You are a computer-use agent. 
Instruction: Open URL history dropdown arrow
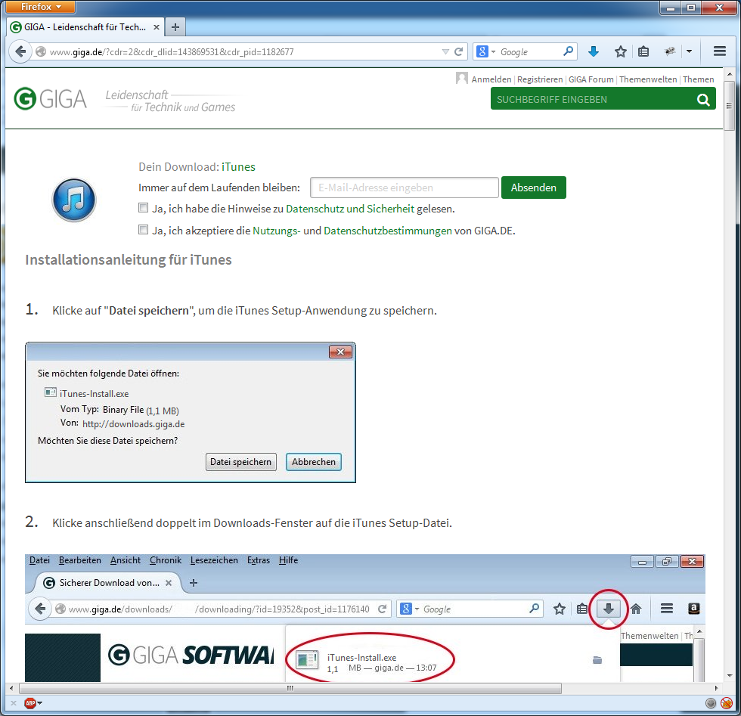(445, 52)
